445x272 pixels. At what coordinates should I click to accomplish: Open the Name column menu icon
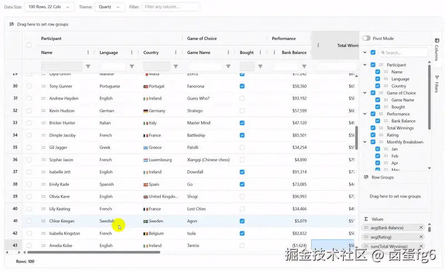coord(88,52)
